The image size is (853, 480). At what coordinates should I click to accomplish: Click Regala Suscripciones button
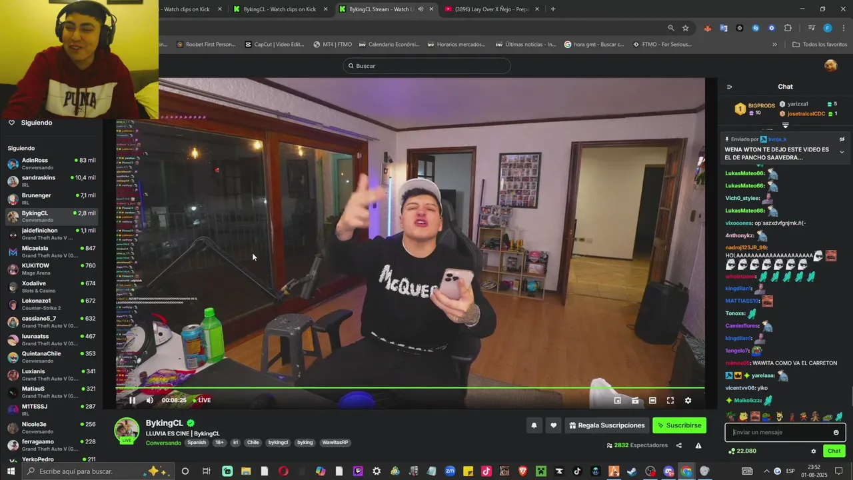(607, 425)
